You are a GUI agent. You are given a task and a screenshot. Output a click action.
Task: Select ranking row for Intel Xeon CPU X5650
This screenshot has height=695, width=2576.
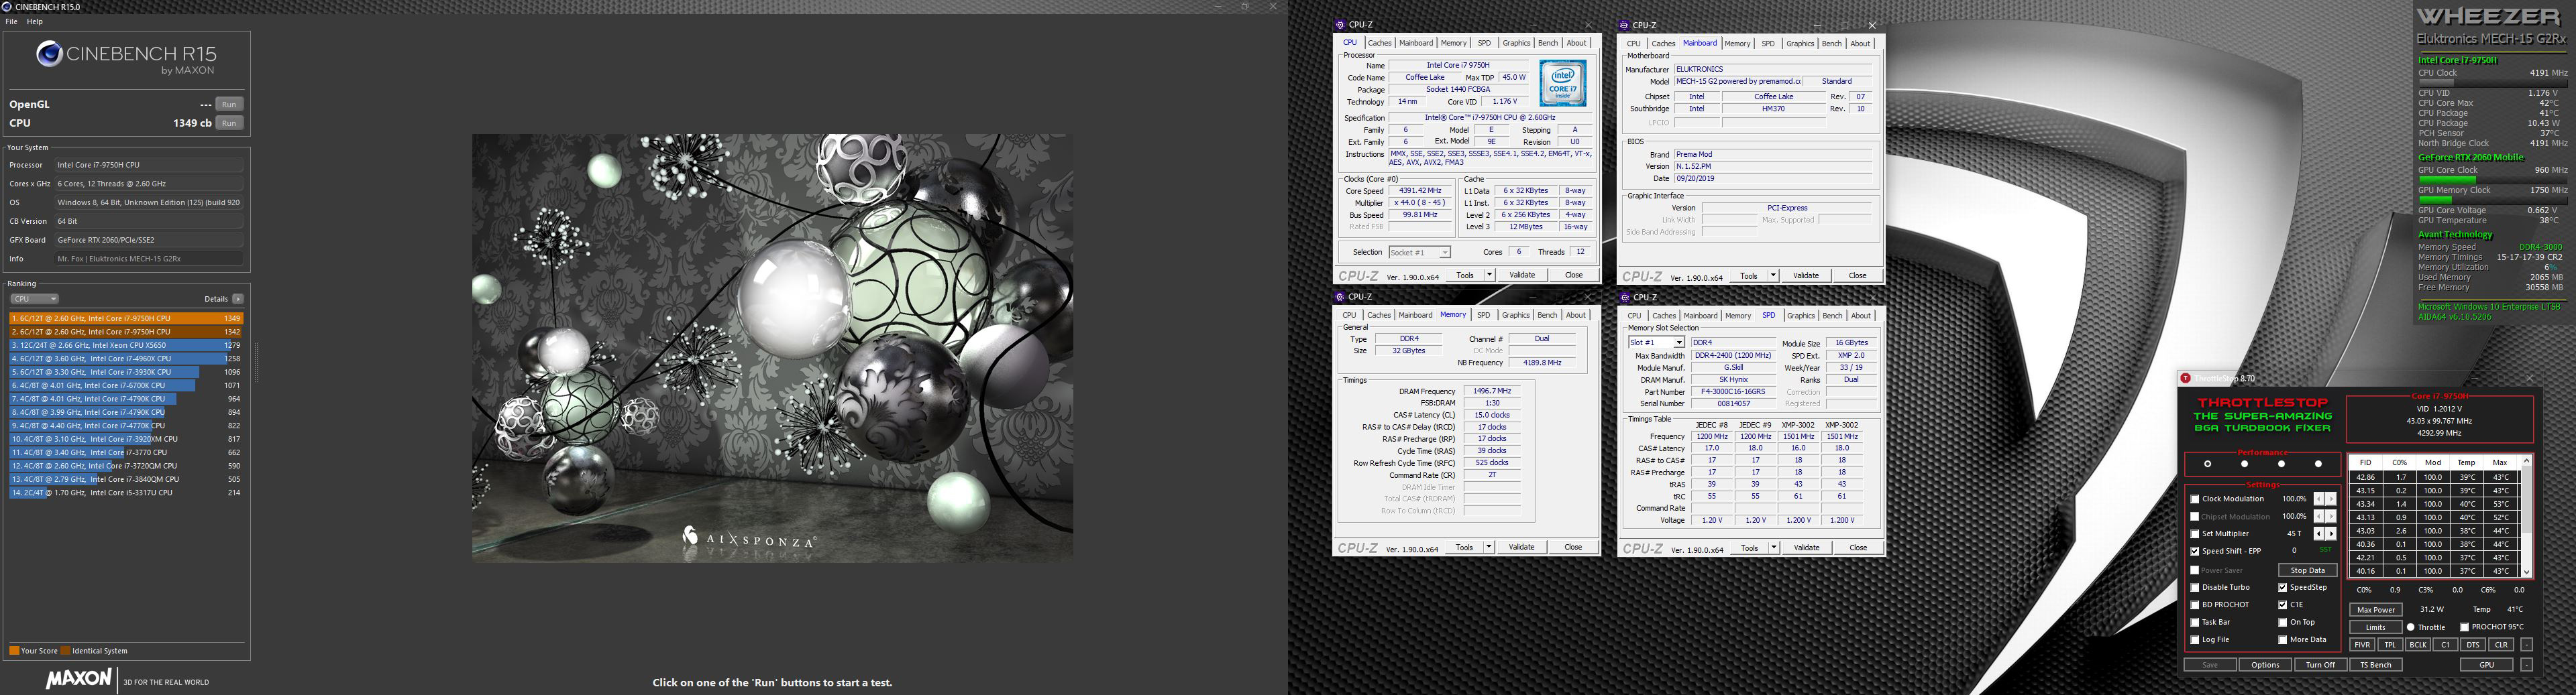pos(126,346)
